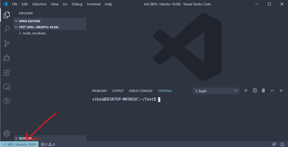The image size is (288, 147).
Task: Select the Terminal tab
Action: (x=165, y=91)
